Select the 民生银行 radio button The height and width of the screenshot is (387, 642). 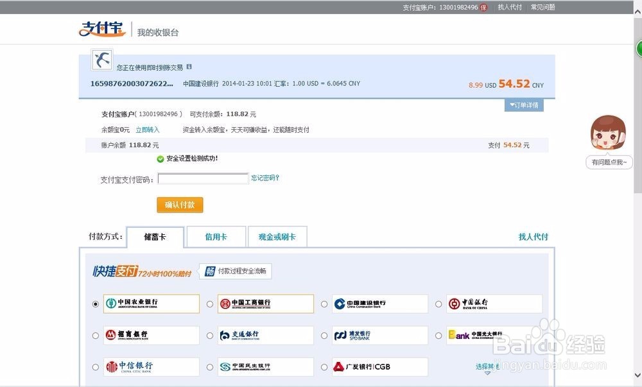[x=210, y=367]
